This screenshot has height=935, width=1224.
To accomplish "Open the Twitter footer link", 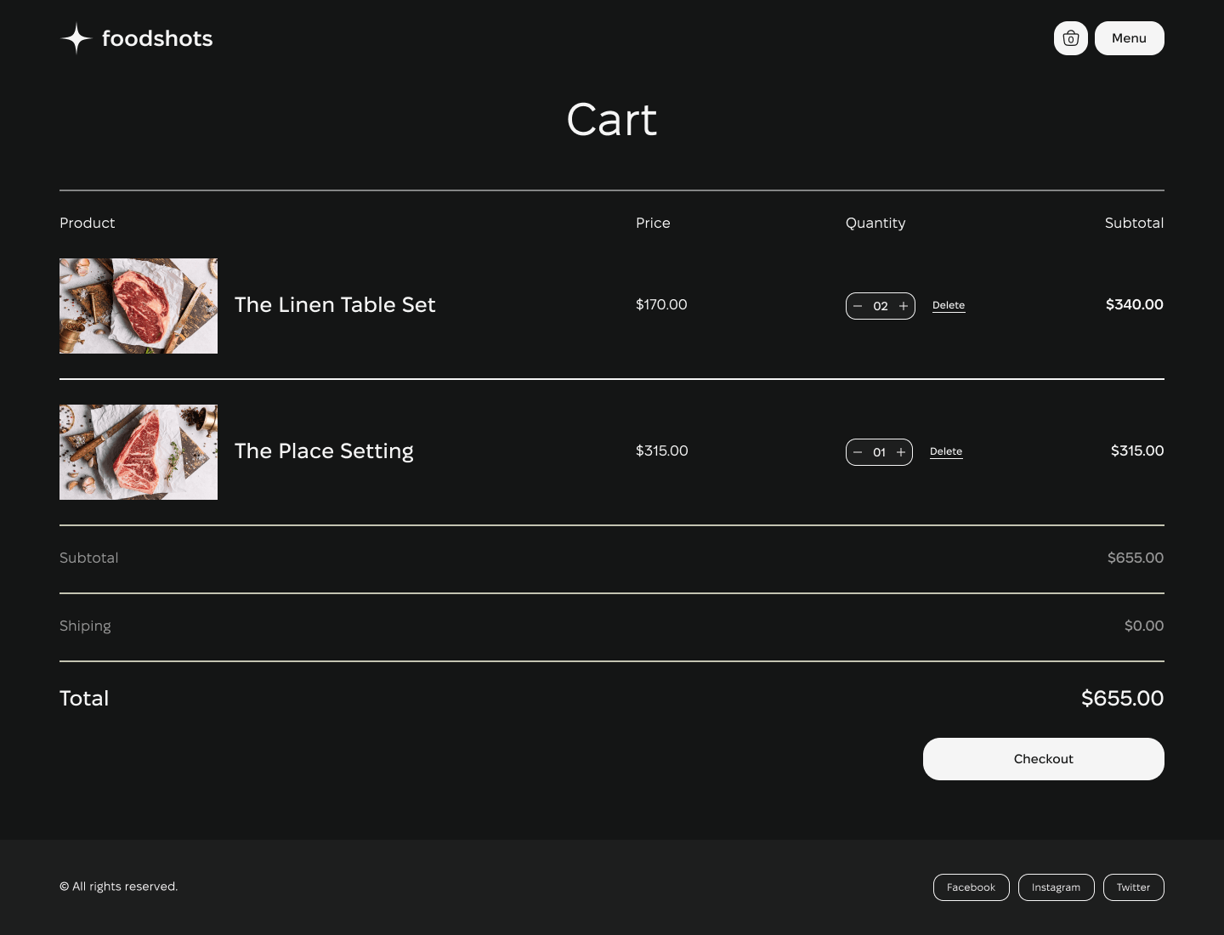I will click(x=1133, y=887).
